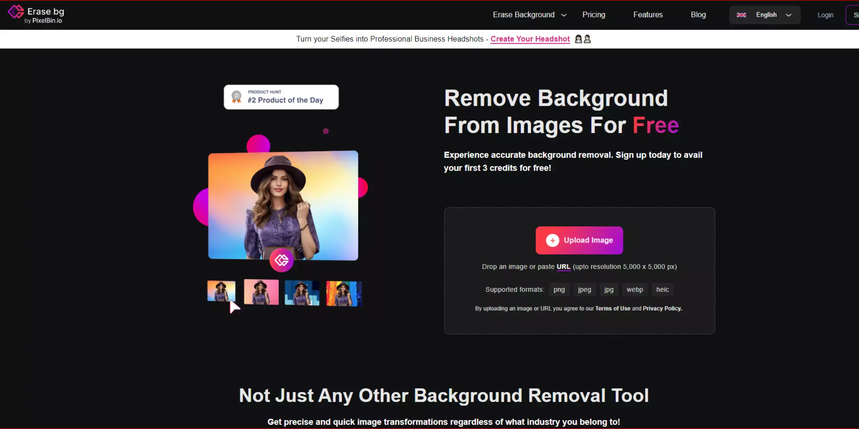859x429 pixels.
Task: Click the webp format tag
Action: [635, 290]
